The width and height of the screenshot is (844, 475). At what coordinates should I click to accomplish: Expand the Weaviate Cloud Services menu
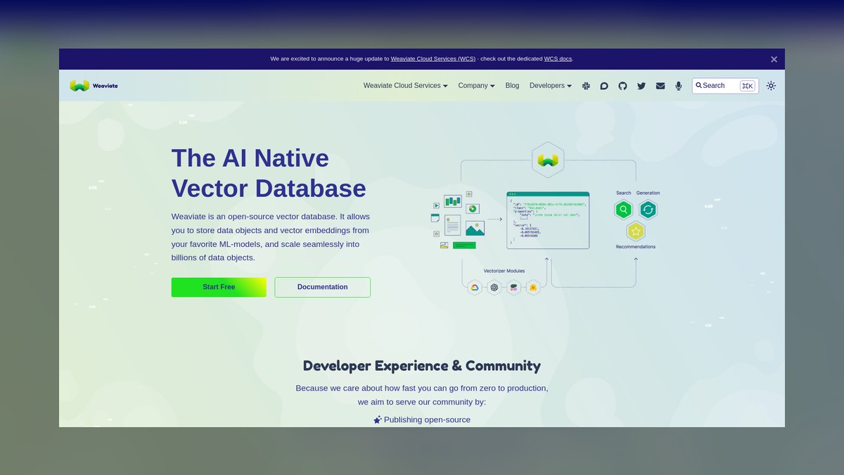[405, 86]
